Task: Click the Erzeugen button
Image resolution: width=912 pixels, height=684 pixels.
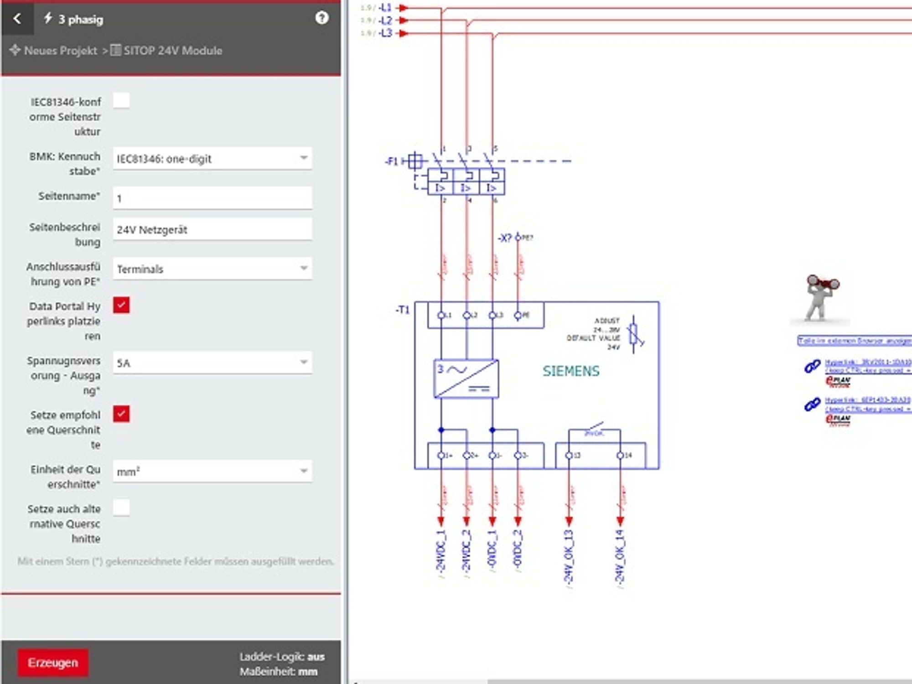Action: [x=53, y=663]
